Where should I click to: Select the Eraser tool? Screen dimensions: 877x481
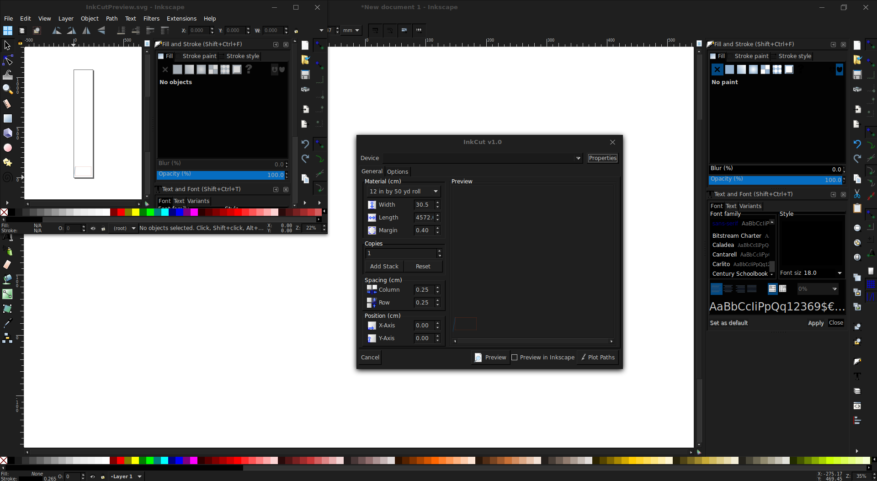click(8, 265)
